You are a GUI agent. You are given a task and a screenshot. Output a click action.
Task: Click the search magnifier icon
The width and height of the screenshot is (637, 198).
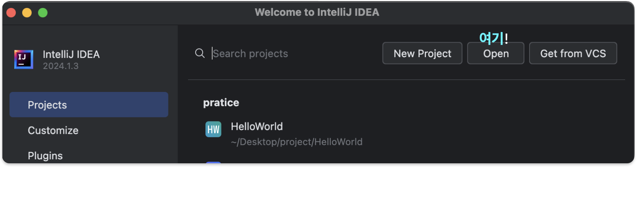pos(200,53)
